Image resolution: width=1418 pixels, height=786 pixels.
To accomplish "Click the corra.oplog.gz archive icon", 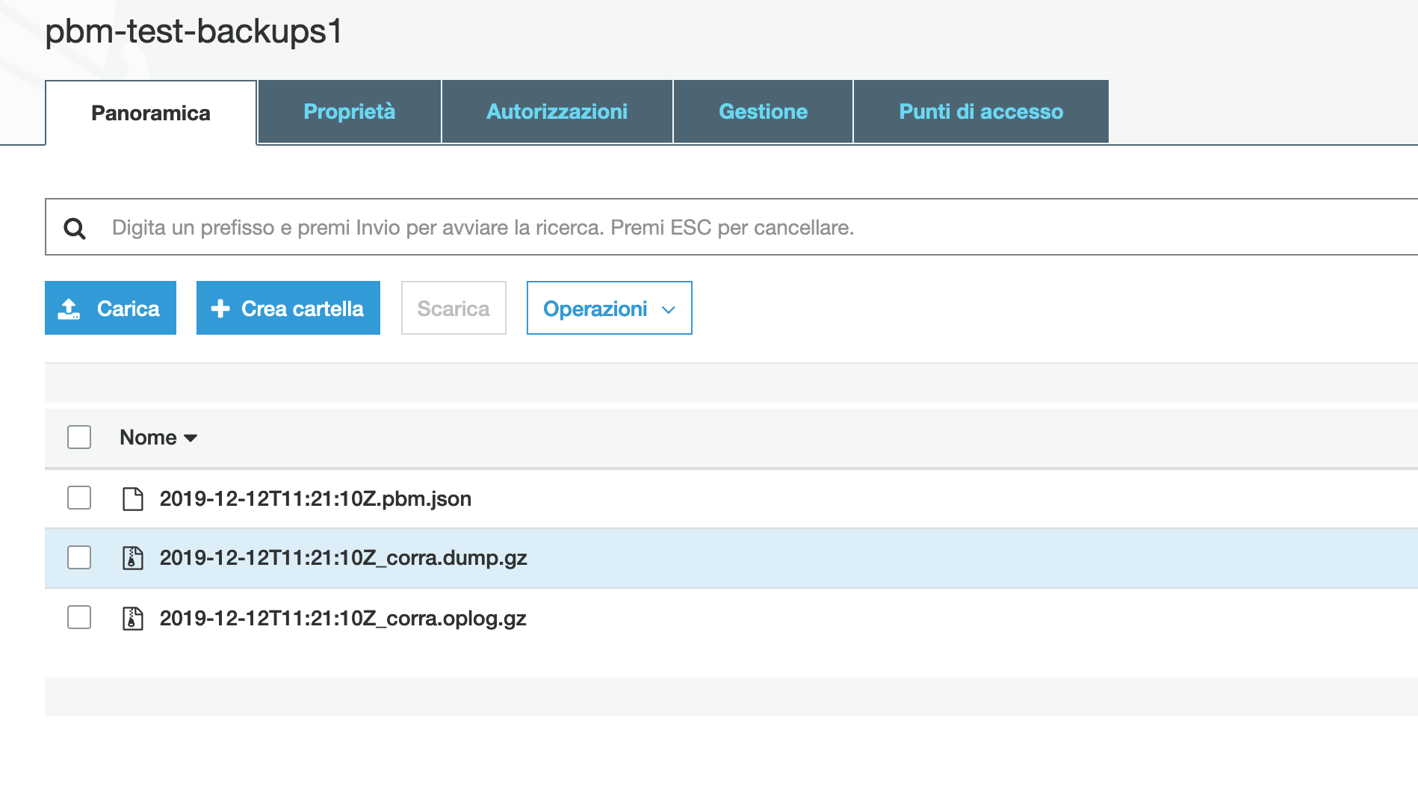I will pos(133,619).
